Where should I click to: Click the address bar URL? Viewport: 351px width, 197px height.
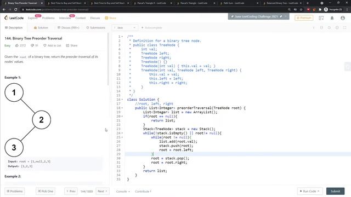(57, 10)
